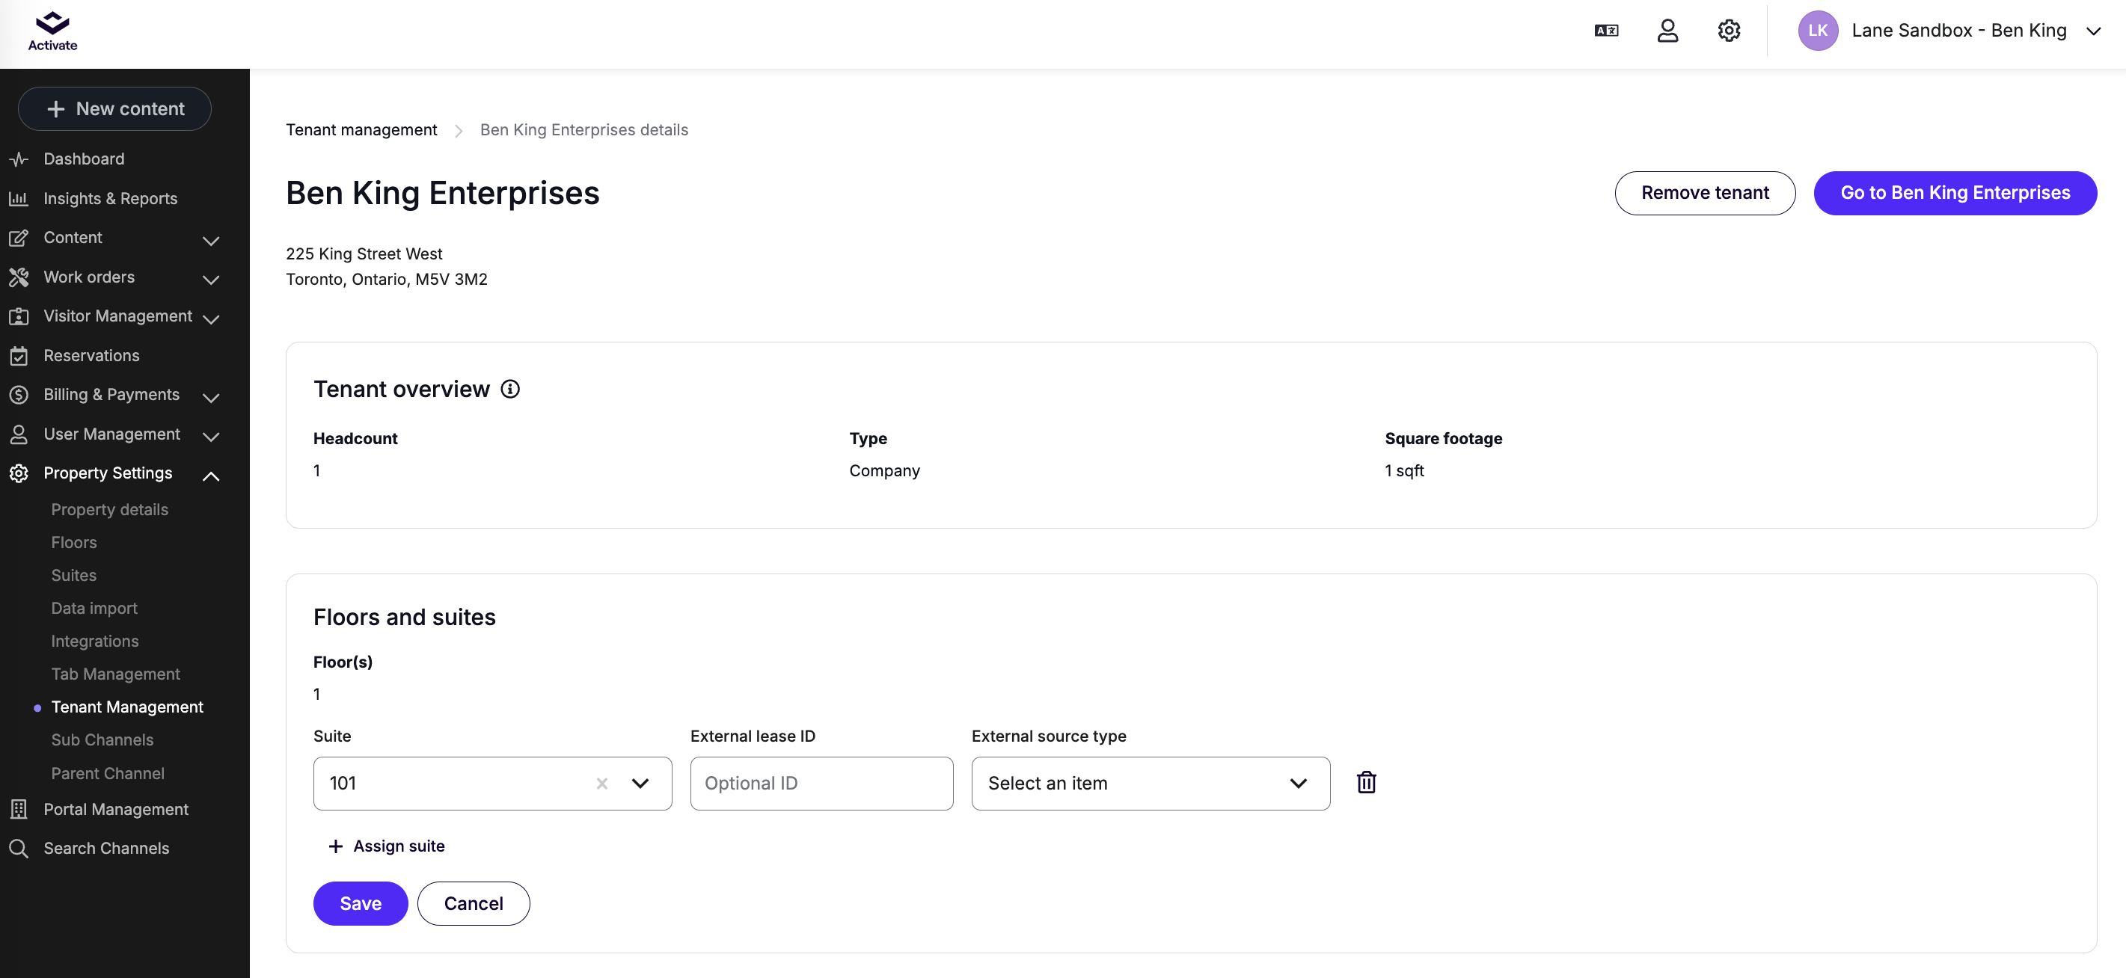Select Suites submenu item
The image size is (2126, 978).
[74, 576]
